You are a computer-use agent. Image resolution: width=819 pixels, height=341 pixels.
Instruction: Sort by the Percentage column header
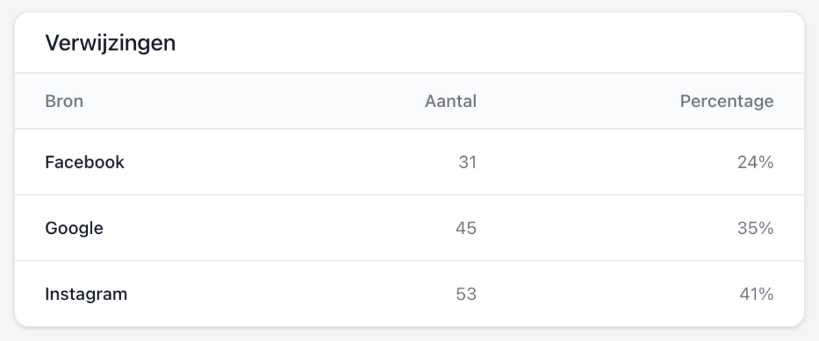point(726,102)
